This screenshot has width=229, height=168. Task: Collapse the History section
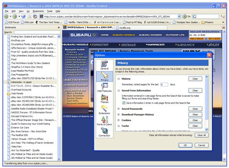(119, 79)
